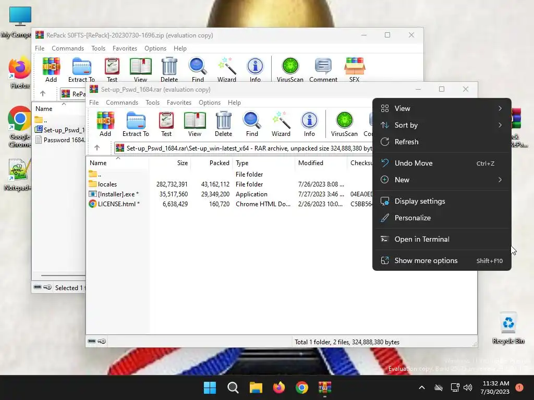Open Display settings from context menu
This screenshot has width=534, height=400.
(x=442, y=202)
